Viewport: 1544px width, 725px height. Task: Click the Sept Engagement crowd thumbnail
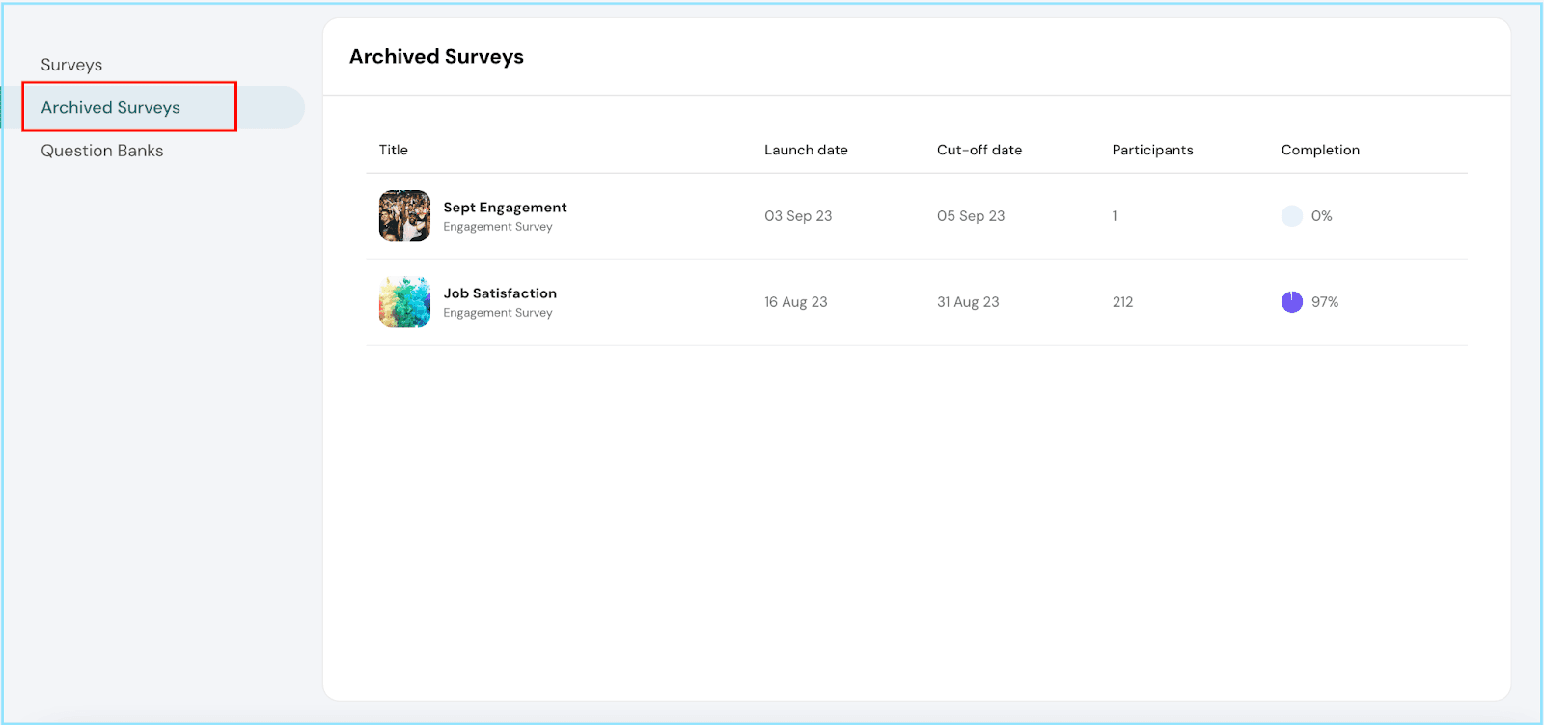tap(404, 216)
